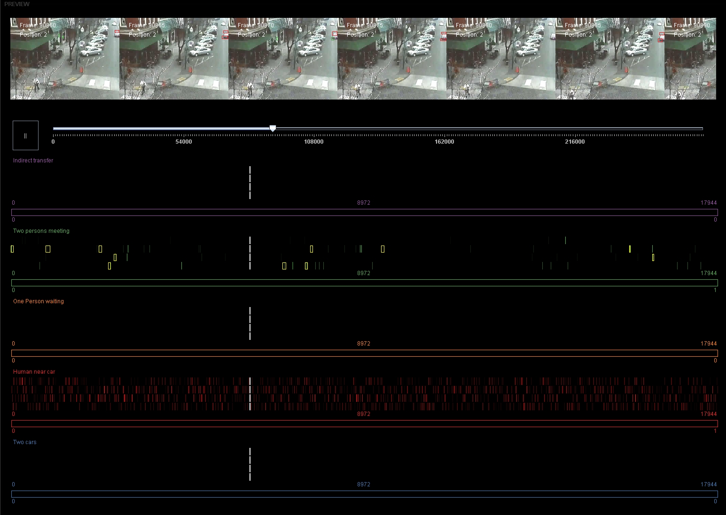The image size is (726, 515).
Task: Click the green Two persons meeting range bar
Action: click(365, 283)
